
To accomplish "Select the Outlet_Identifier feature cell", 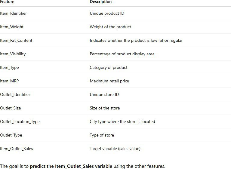I will coord(15,95).
